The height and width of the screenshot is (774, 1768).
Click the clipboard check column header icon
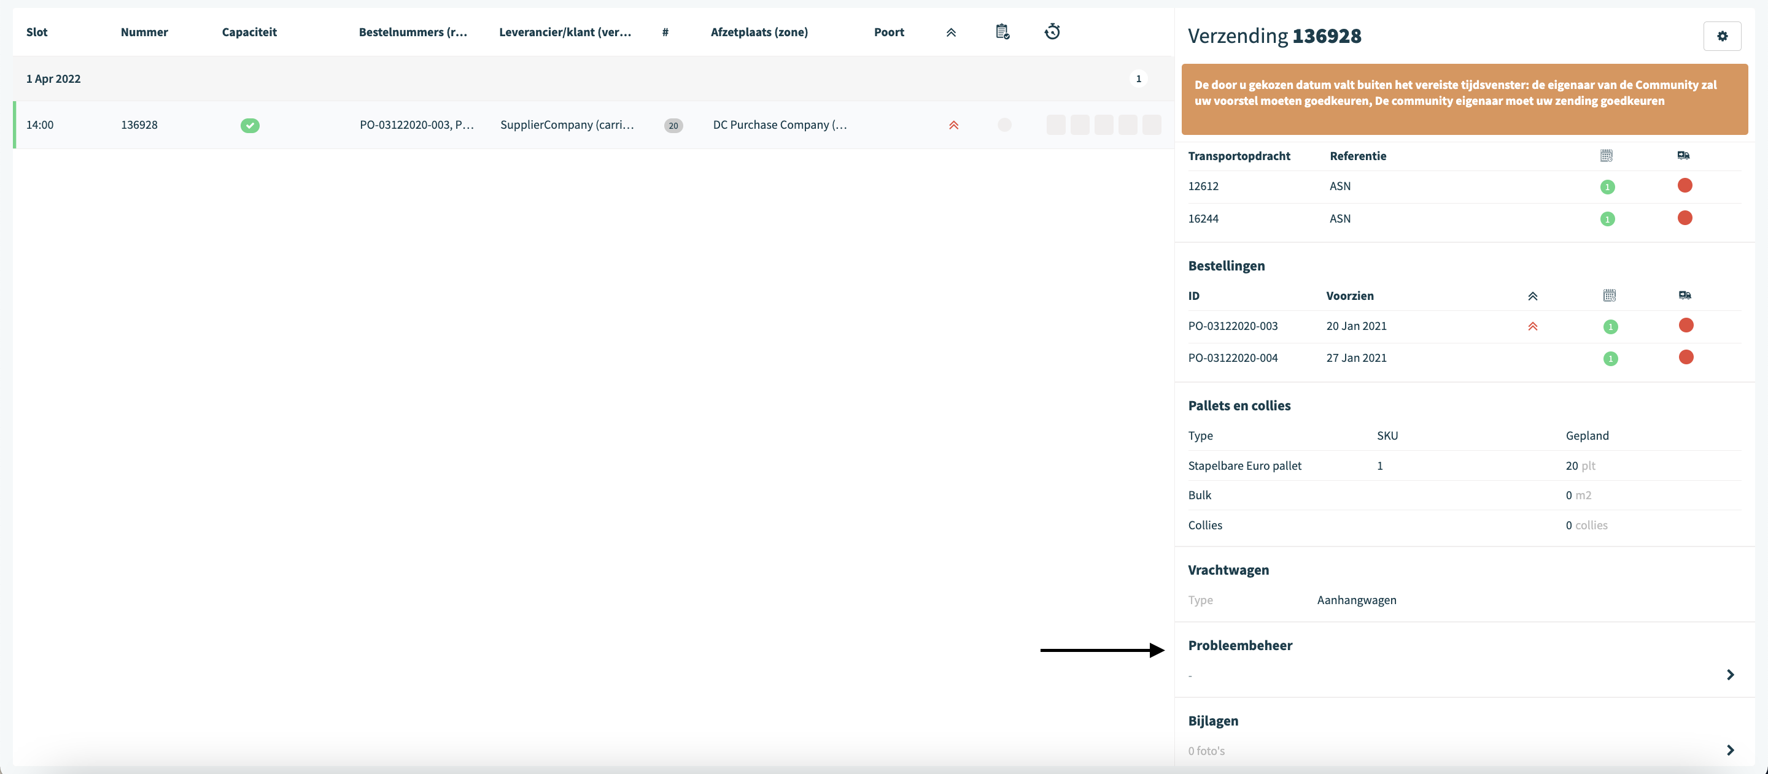click(x=1002, y=31)
